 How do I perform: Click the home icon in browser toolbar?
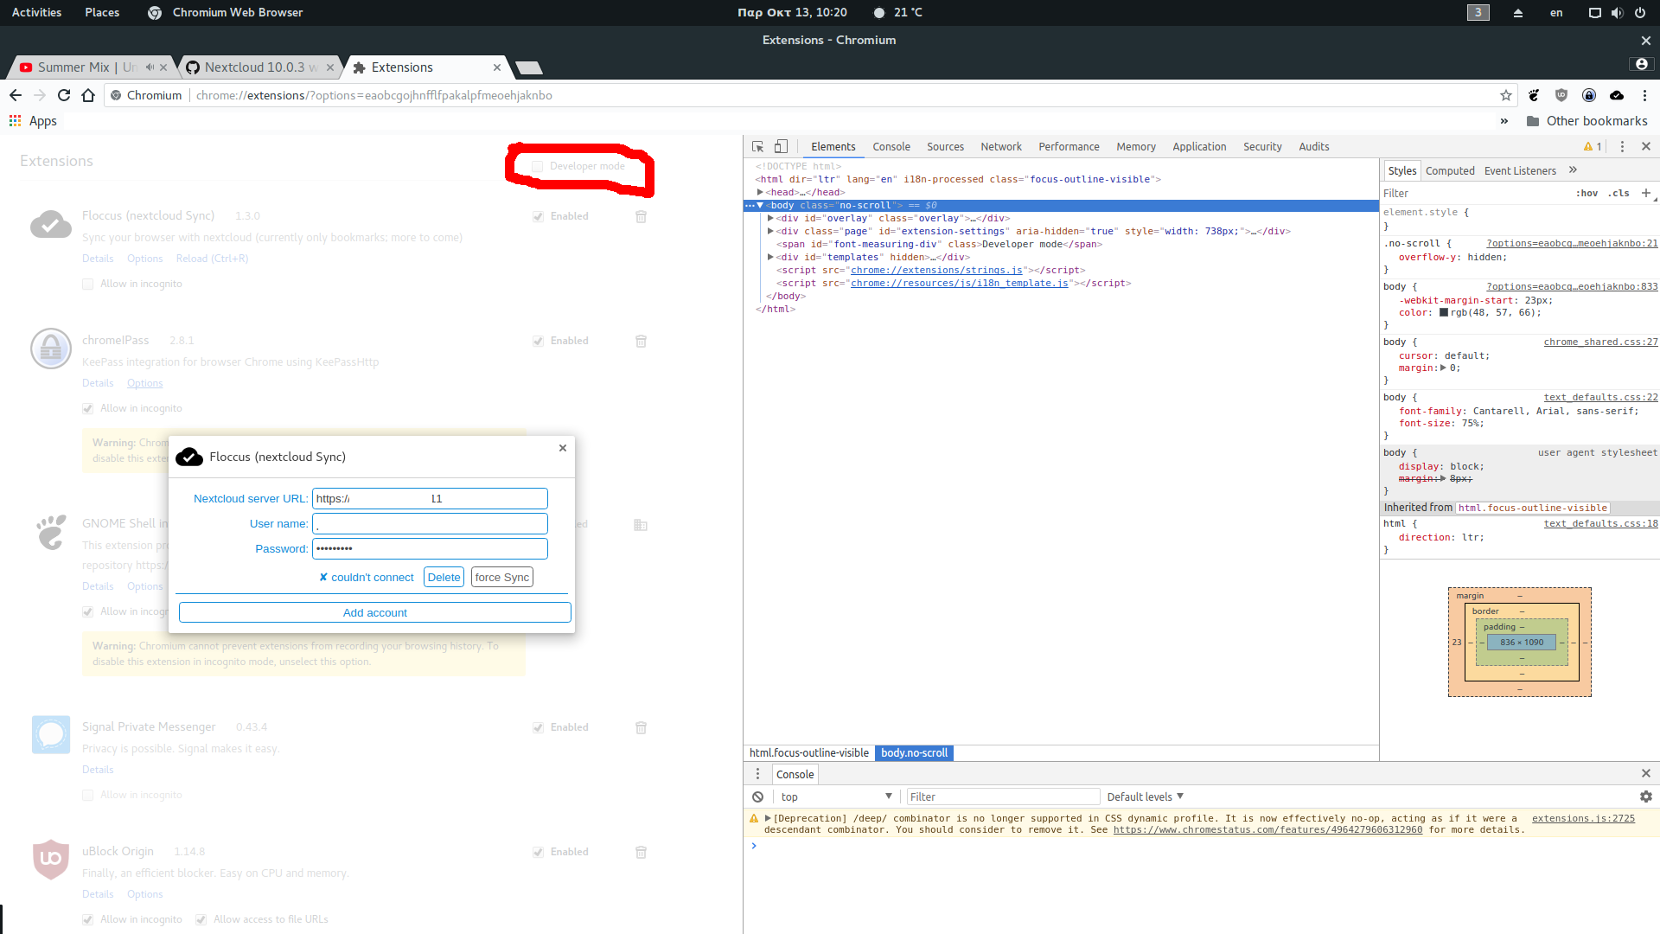tap(88, 95)
